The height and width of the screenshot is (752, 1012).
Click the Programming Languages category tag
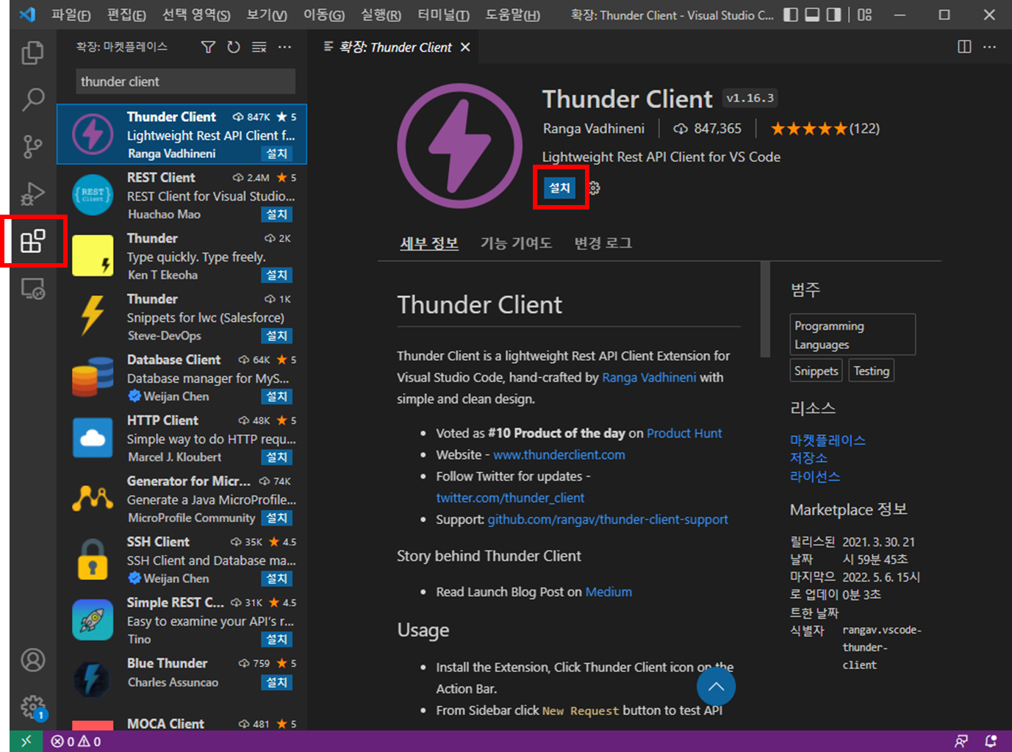[x=853, y=335]
